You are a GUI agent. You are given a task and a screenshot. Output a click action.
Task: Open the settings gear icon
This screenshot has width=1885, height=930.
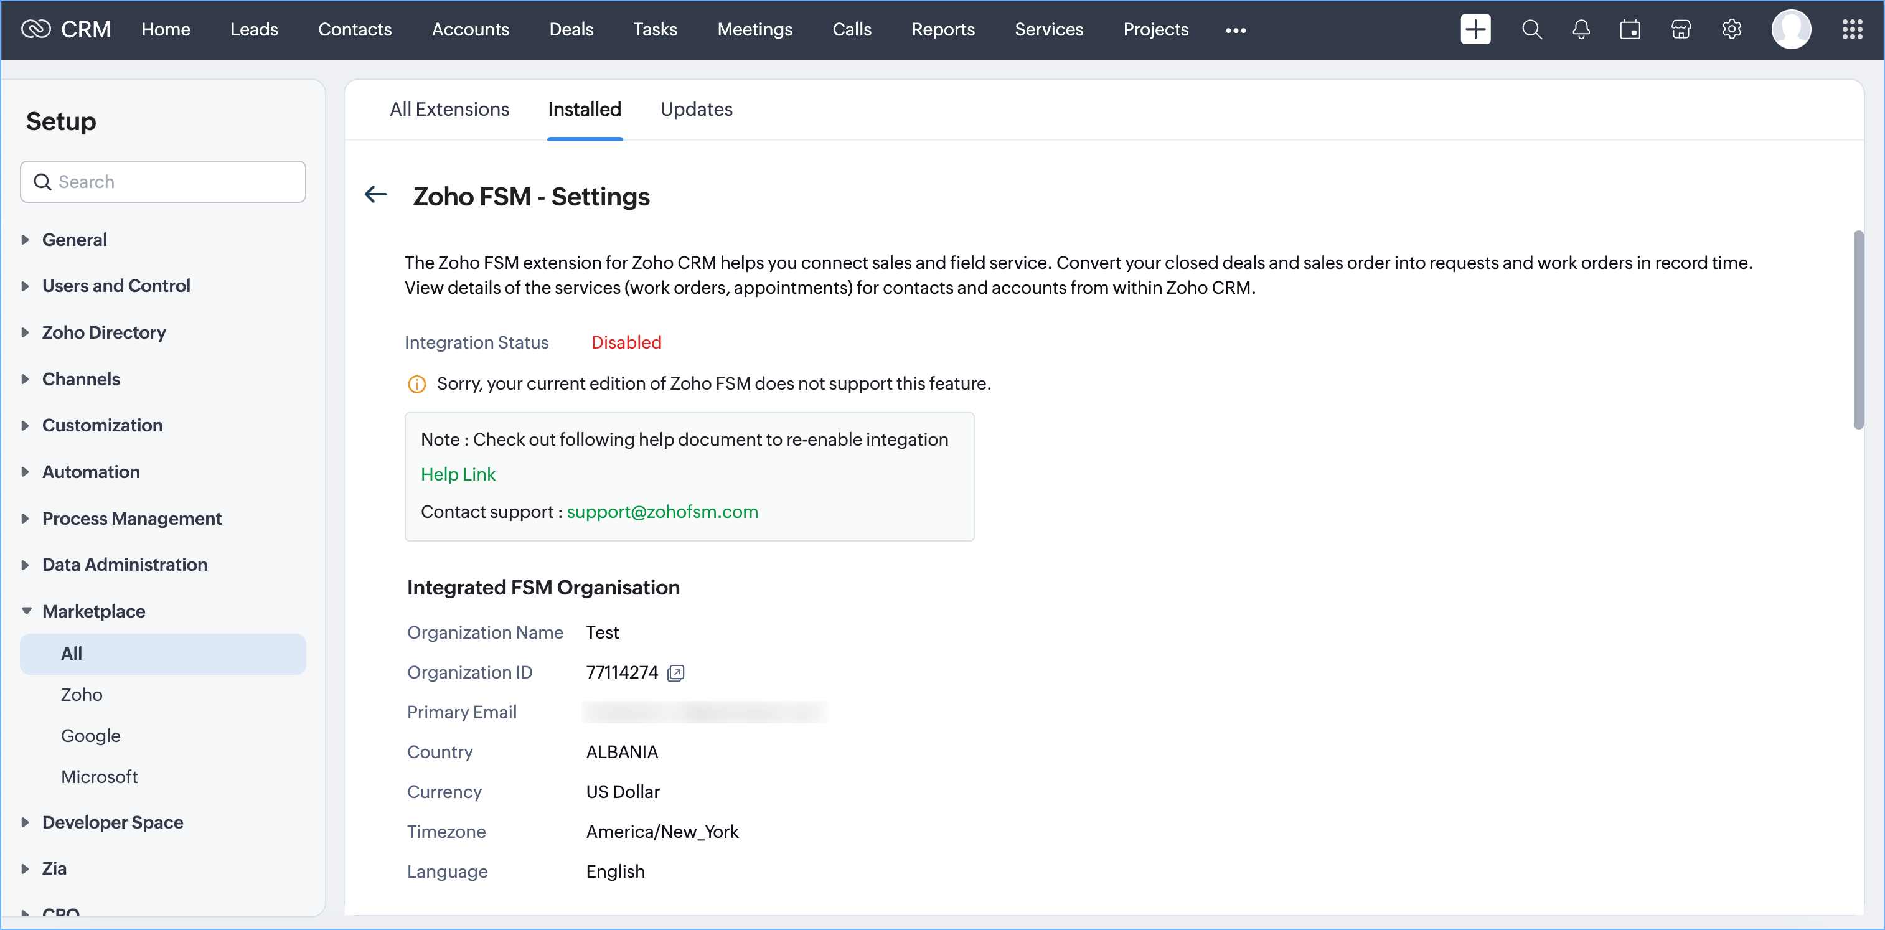(1731, 29)
